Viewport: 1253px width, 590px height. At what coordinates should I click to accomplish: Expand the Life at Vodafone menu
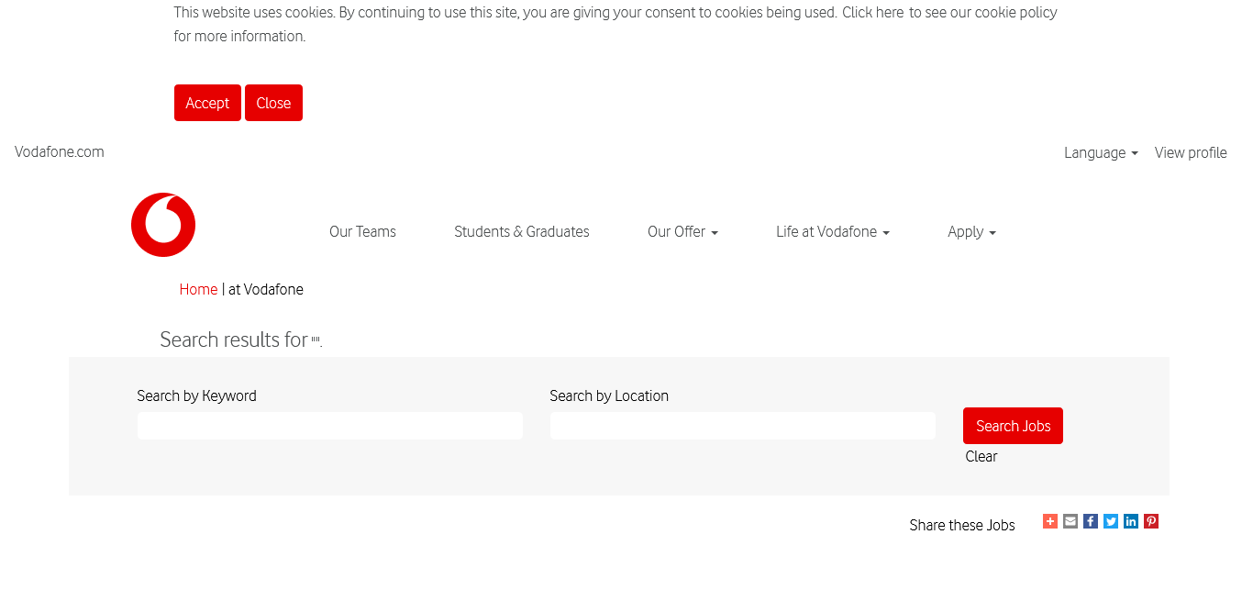coord(832,232)
